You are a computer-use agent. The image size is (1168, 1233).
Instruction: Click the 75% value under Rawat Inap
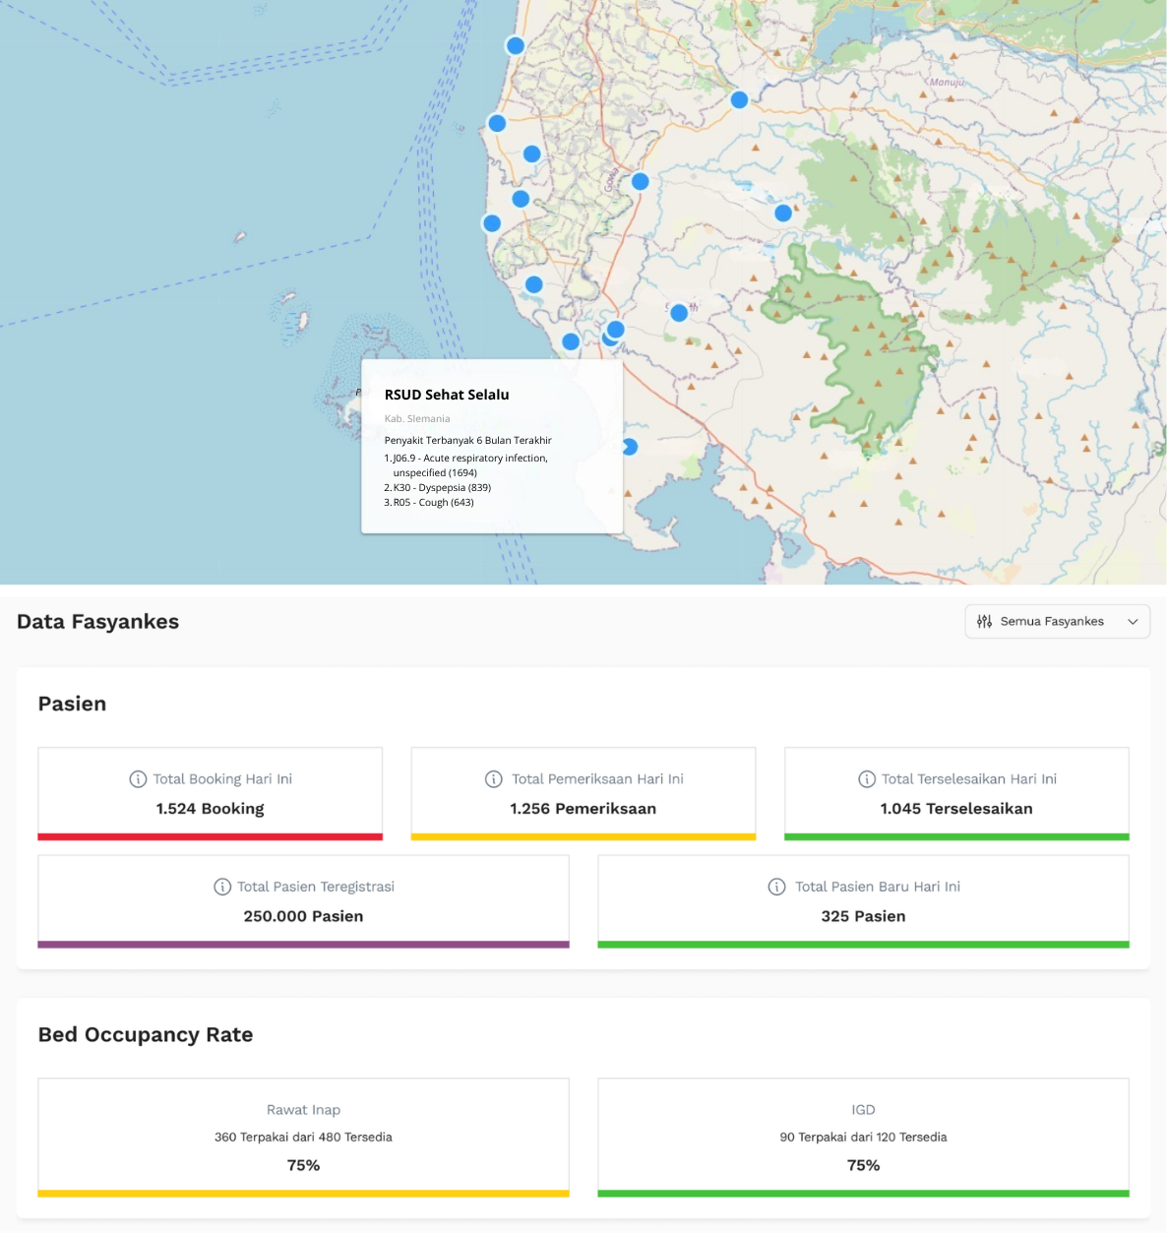pos(304,1165)
